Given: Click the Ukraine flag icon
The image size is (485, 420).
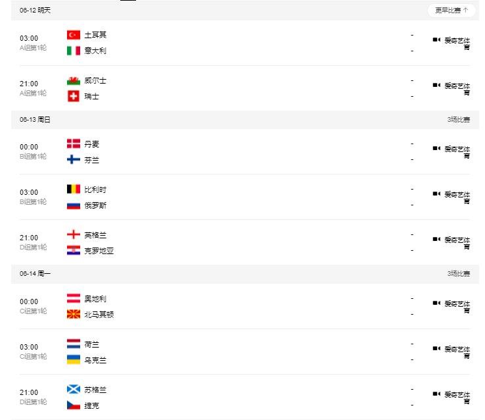Looking at the screenshot, I should (74, 359).
